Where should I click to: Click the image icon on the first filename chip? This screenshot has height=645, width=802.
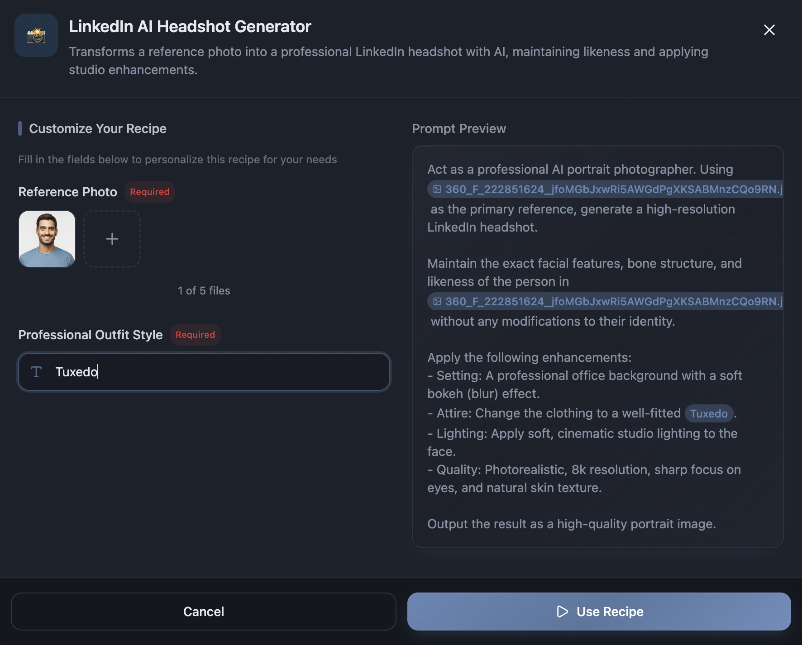coord(437,190)
